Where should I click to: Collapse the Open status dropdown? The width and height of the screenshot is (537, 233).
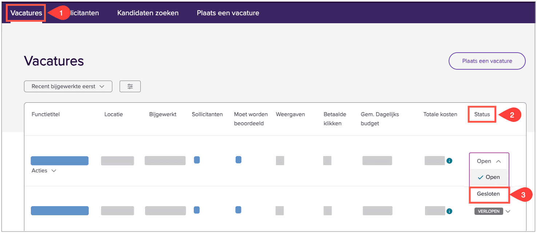click(489, 161)
